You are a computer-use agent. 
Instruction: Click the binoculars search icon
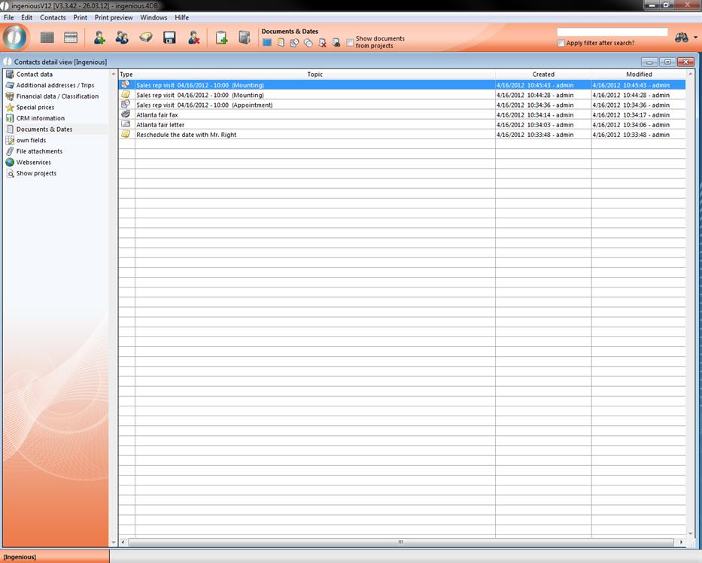[682, 38]
